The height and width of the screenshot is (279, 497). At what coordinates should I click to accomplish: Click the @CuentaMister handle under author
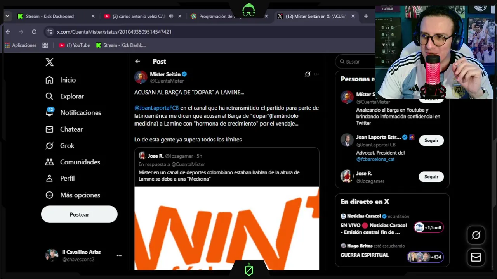167,81
